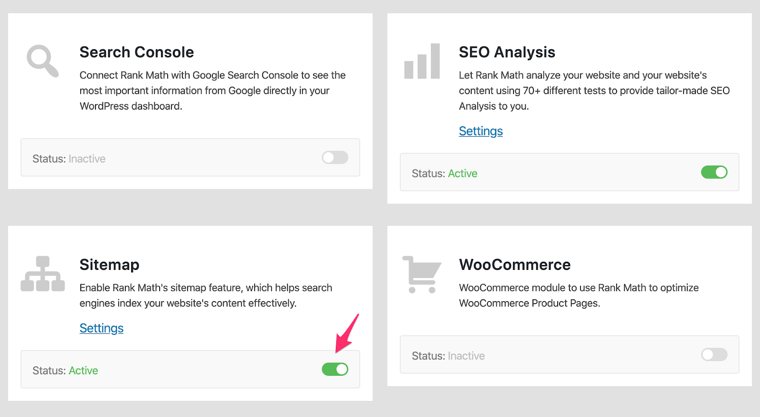Click the WooCommerce module description text
Viewport: 760px width, 417px height.
(579, 296)
